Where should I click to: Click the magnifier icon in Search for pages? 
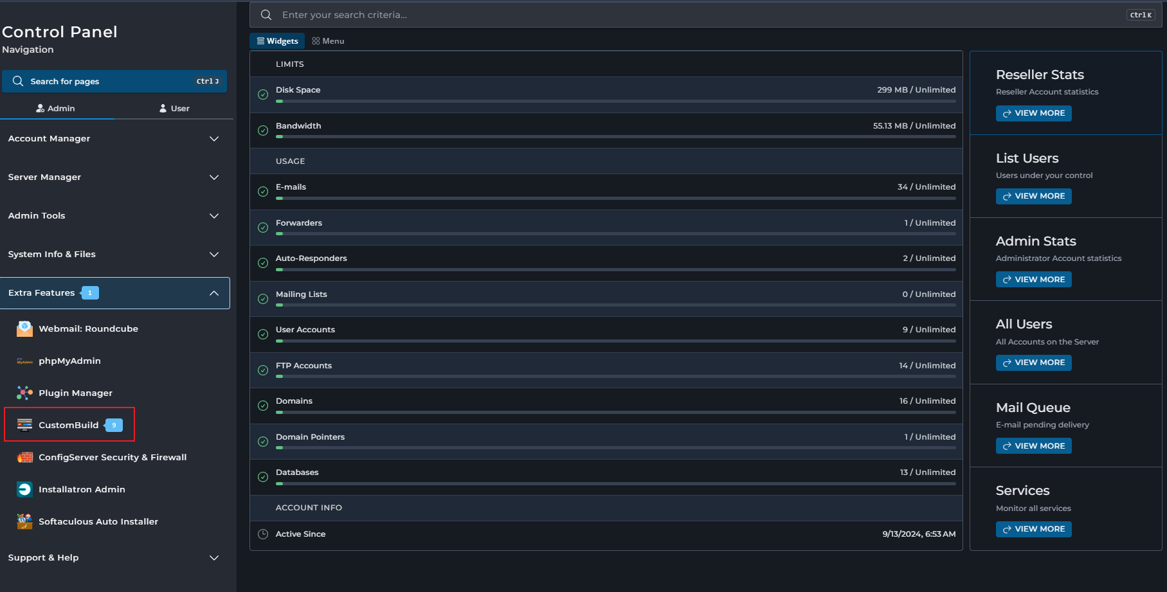pyautogui.click(x=18, y=82)
